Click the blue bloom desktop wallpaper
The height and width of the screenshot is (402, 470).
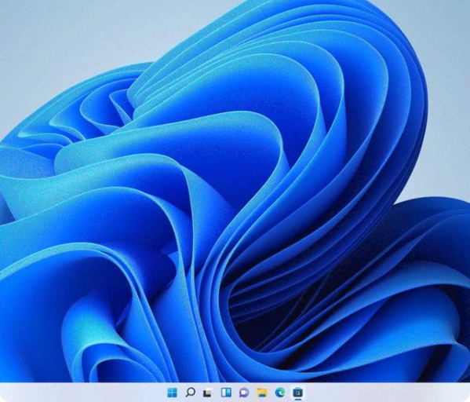click(235, 192)
